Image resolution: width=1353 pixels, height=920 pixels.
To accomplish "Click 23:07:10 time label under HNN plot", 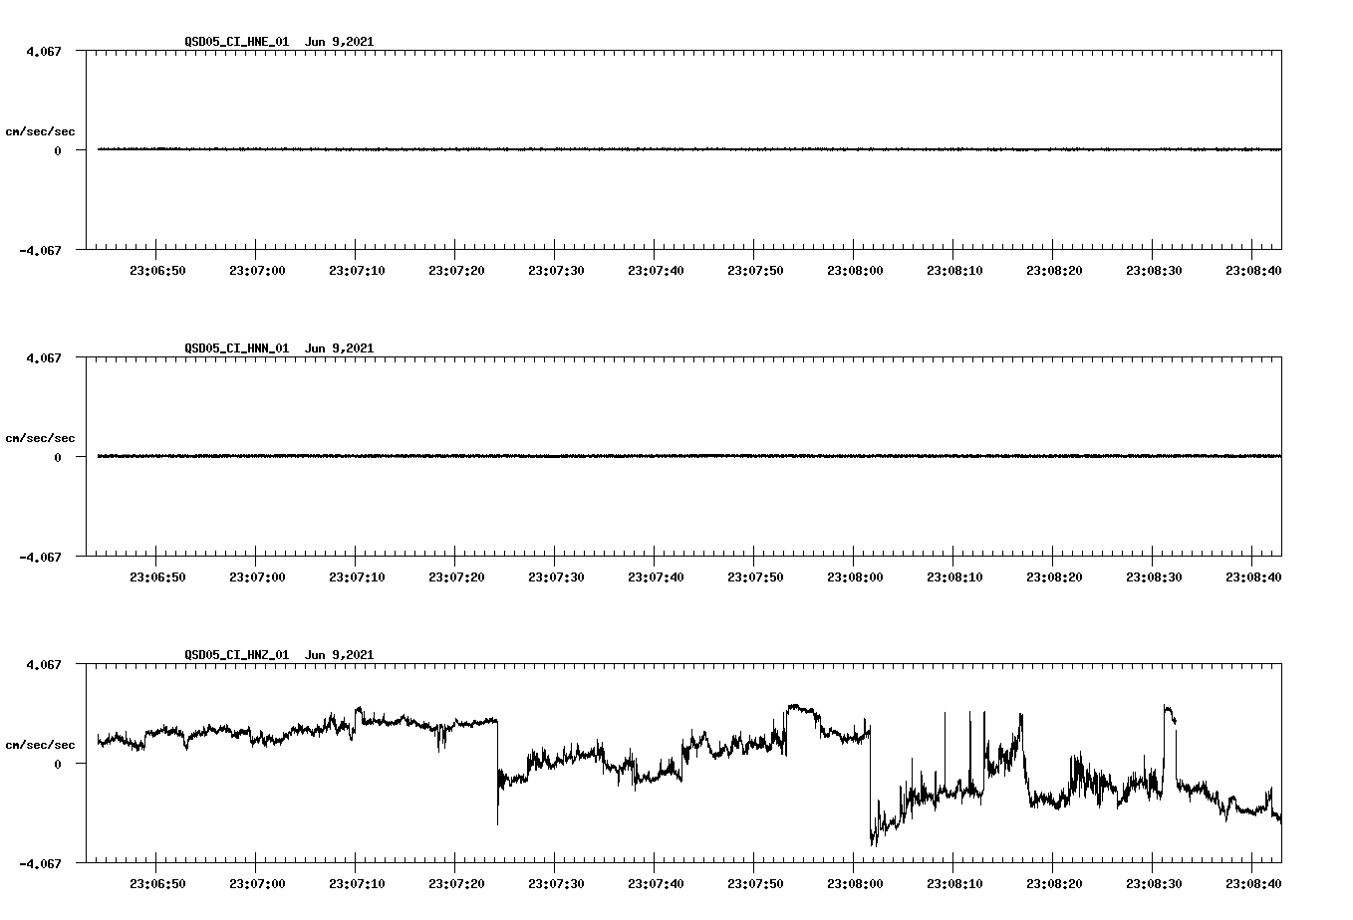I will [357, 577].
